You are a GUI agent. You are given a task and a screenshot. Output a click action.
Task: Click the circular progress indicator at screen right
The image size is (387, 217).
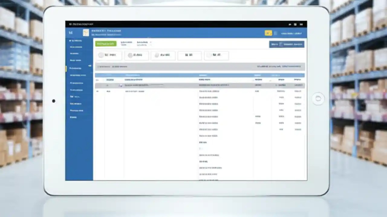318,98
